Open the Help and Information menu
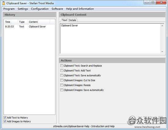Screen dimensions: 168x130 pos(80,9)
